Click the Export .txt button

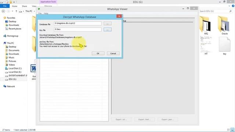pyautogui.click(x=121, y=120)
